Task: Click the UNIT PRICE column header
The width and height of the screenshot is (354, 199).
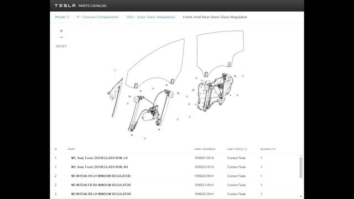Action: click(x=237, y=149)
